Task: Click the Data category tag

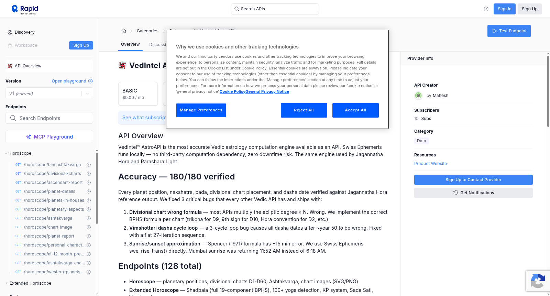Action: pos(421,141)
